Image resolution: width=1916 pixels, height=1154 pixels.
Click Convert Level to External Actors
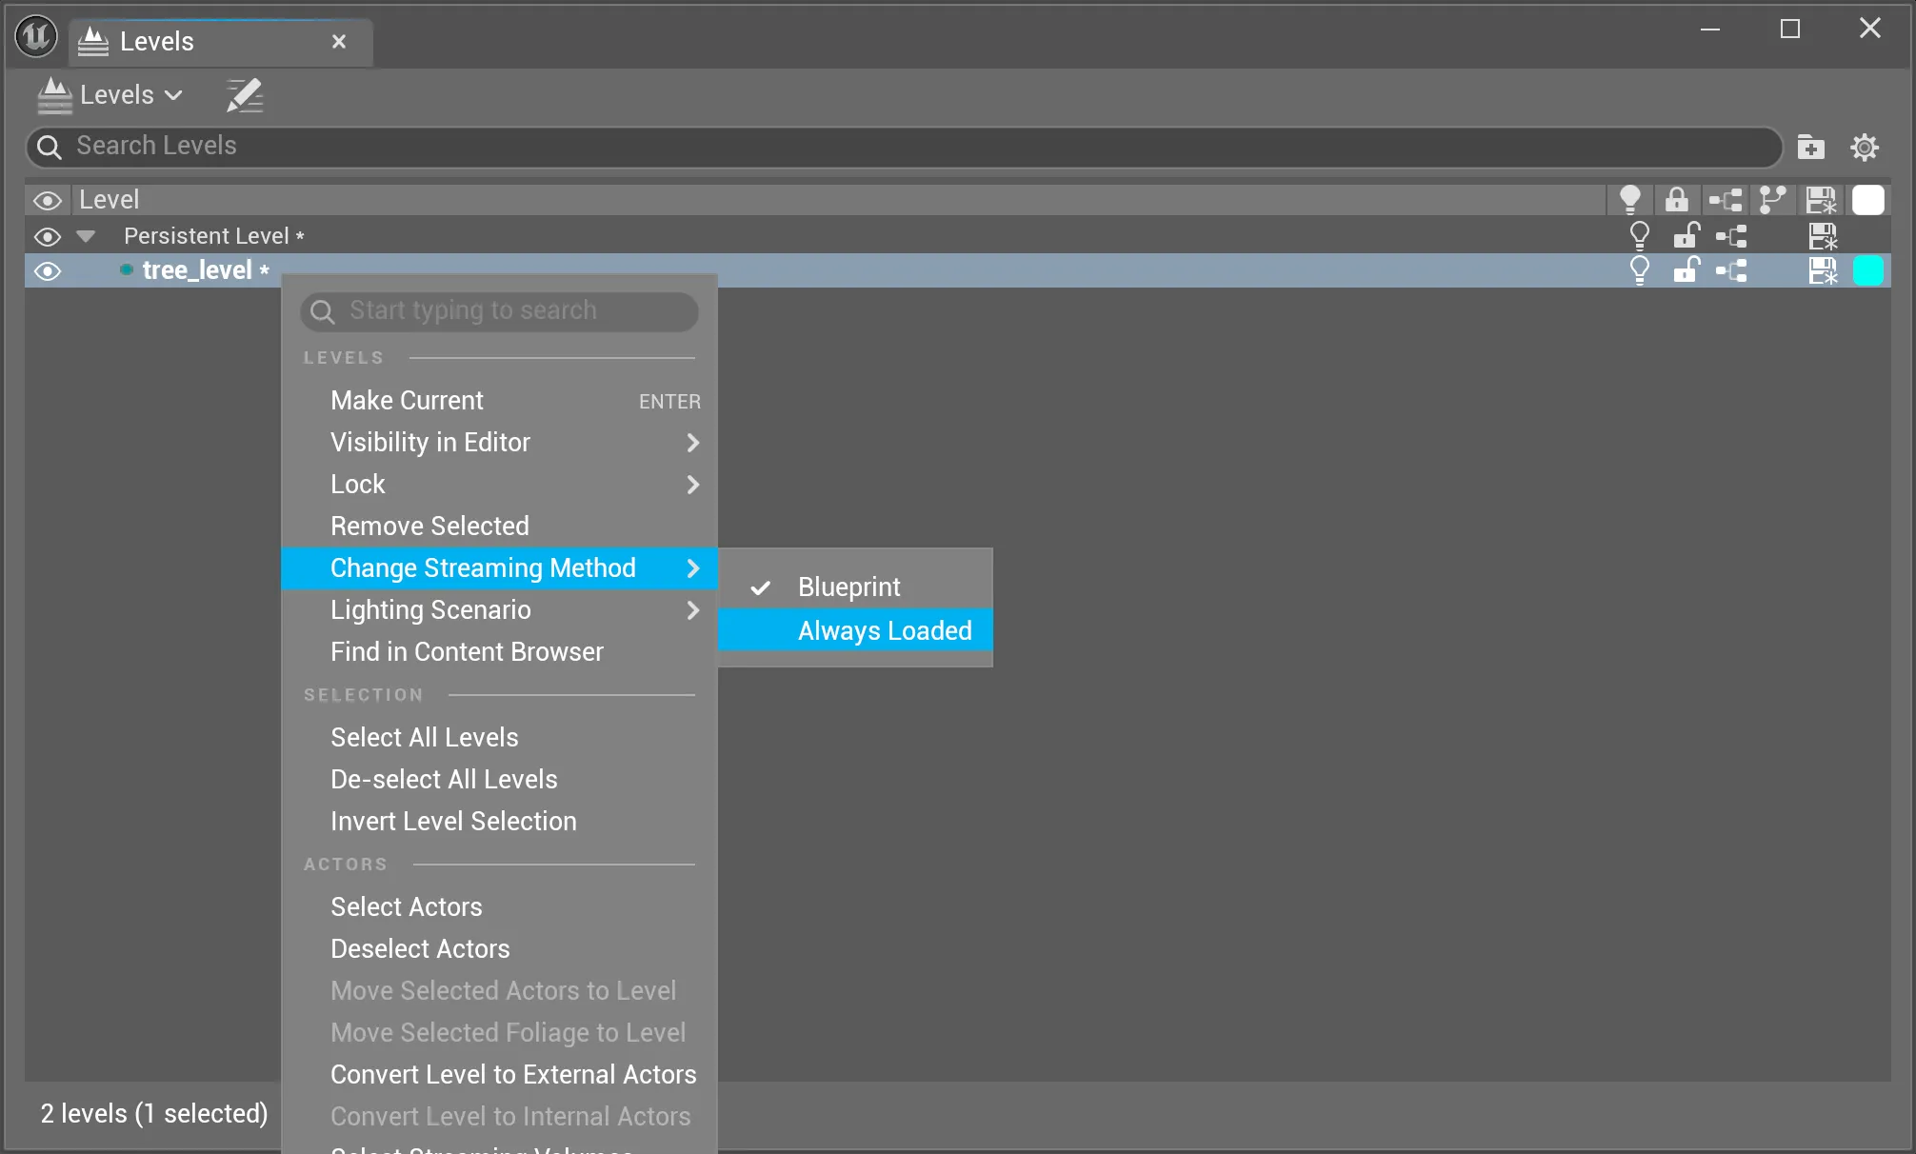[x=513, y=1075]
